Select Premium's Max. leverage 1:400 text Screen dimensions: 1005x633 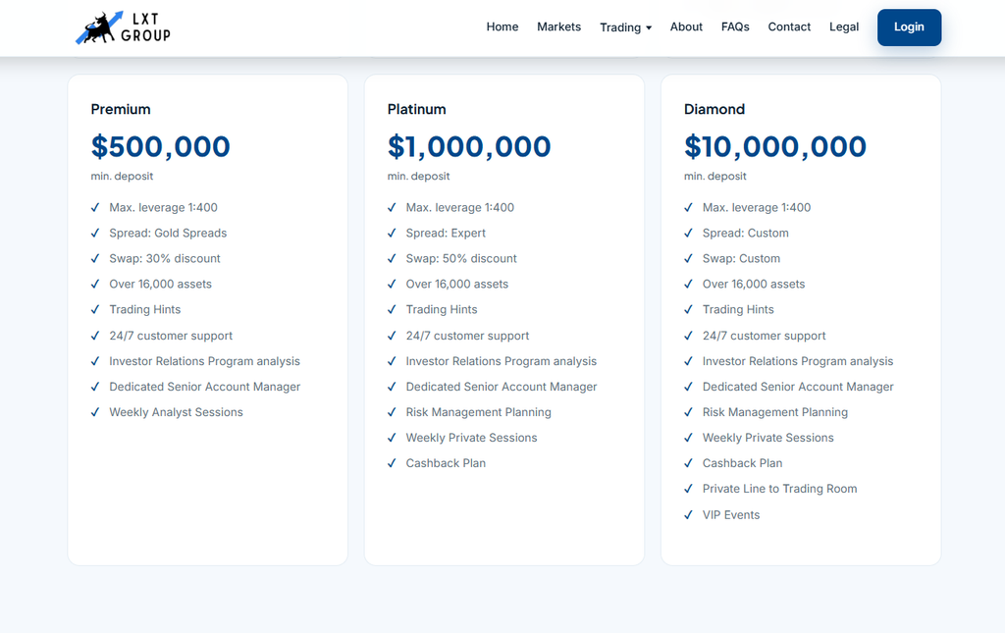click(x=164, y=208)
